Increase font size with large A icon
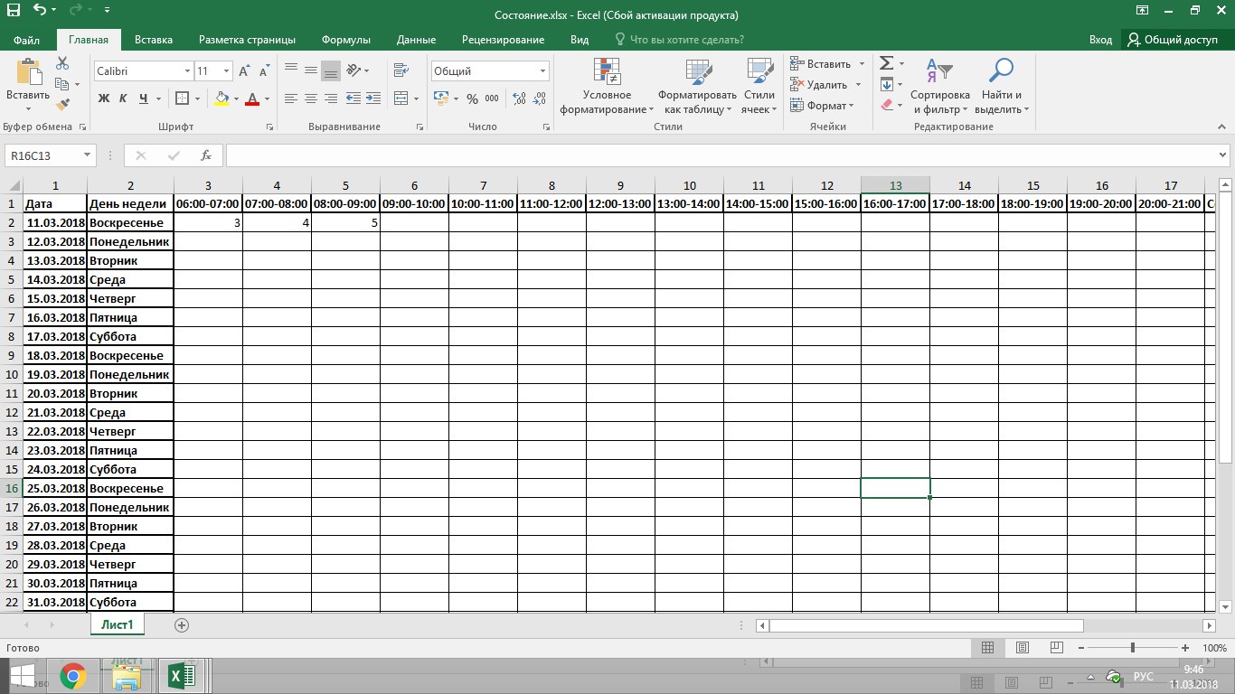This screenshot has height=694, width=1235. pyautogui.click(x=244, y=70)
